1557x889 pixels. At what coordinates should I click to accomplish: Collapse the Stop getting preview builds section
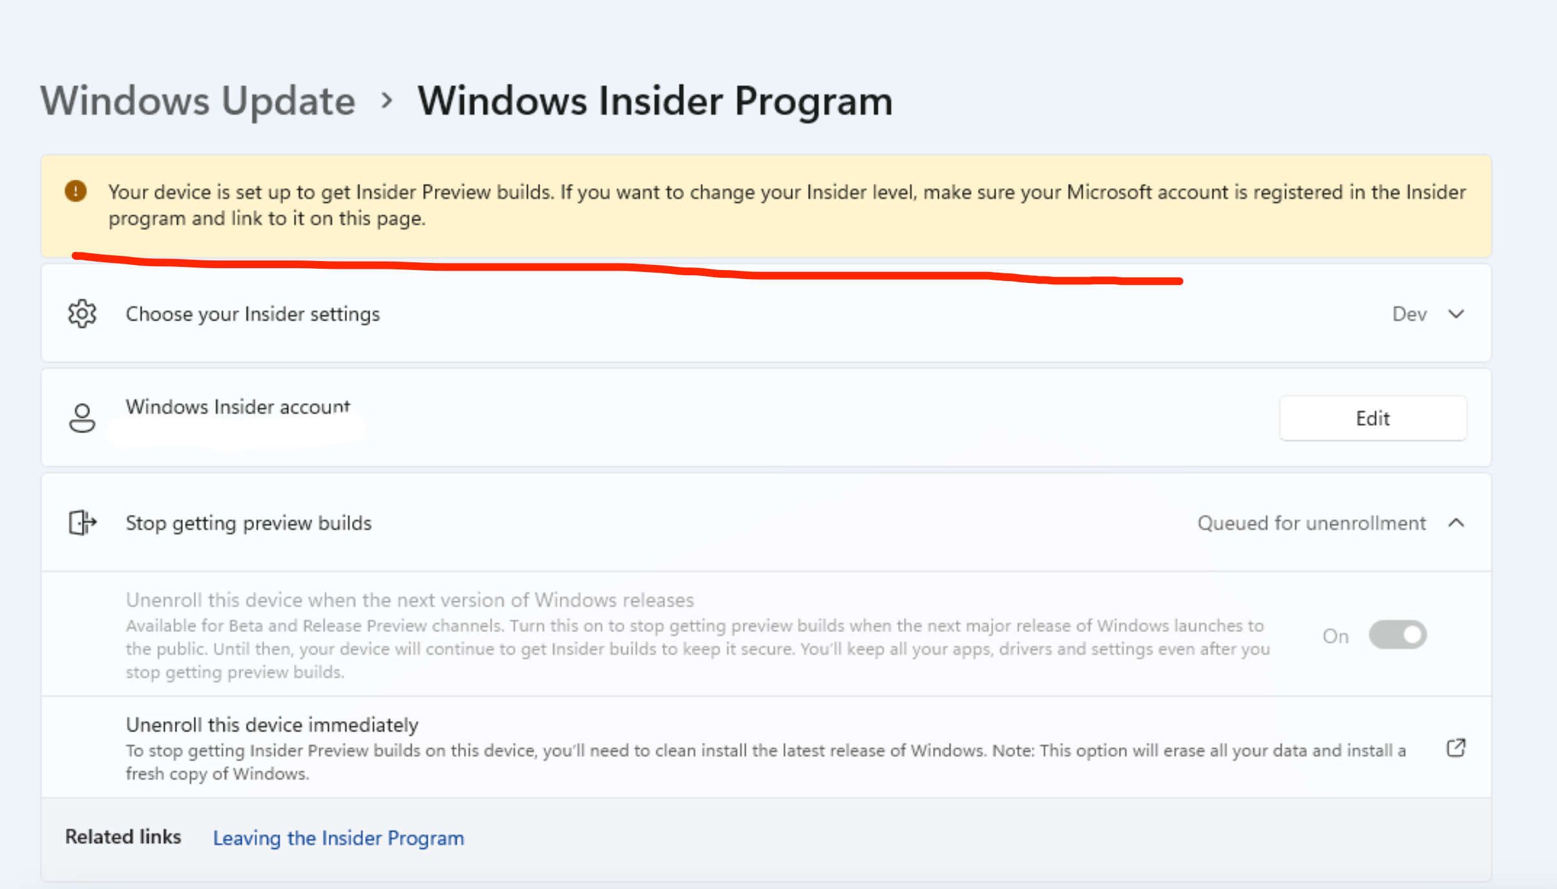pos(1456,523)
